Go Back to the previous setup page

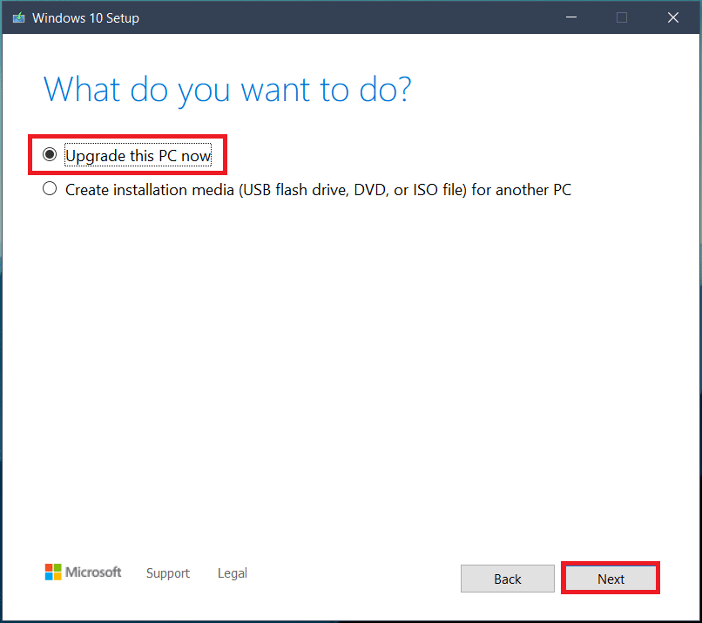pyautogui.click(x=507, y=579)
